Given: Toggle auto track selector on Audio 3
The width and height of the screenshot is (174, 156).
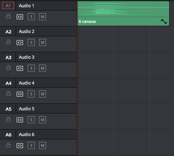Looking at the screenshot, I should (20, 68).
